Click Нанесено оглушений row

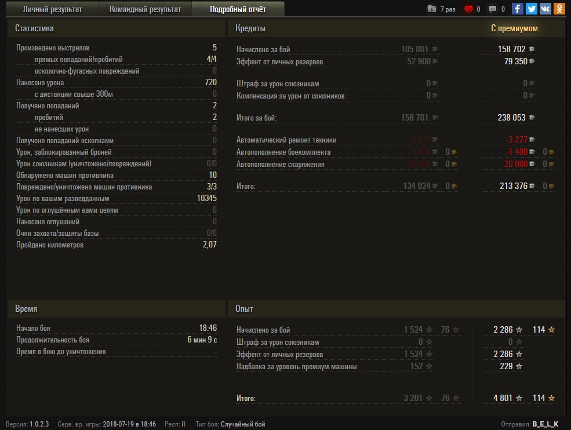(117, 221)
